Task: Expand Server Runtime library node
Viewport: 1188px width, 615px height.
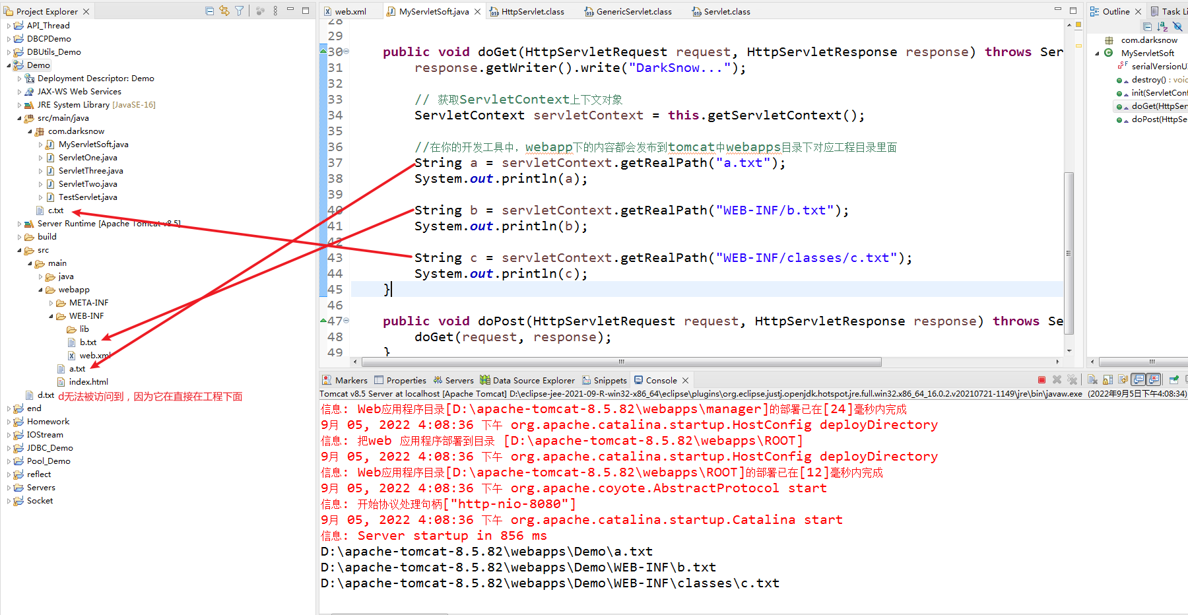Action: coord(19,224)
